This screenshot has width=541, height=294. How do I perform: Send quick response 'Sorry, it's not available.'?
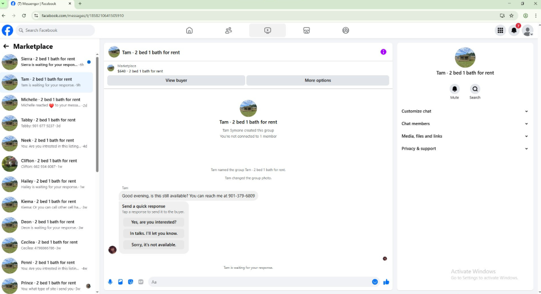(153, 245)
